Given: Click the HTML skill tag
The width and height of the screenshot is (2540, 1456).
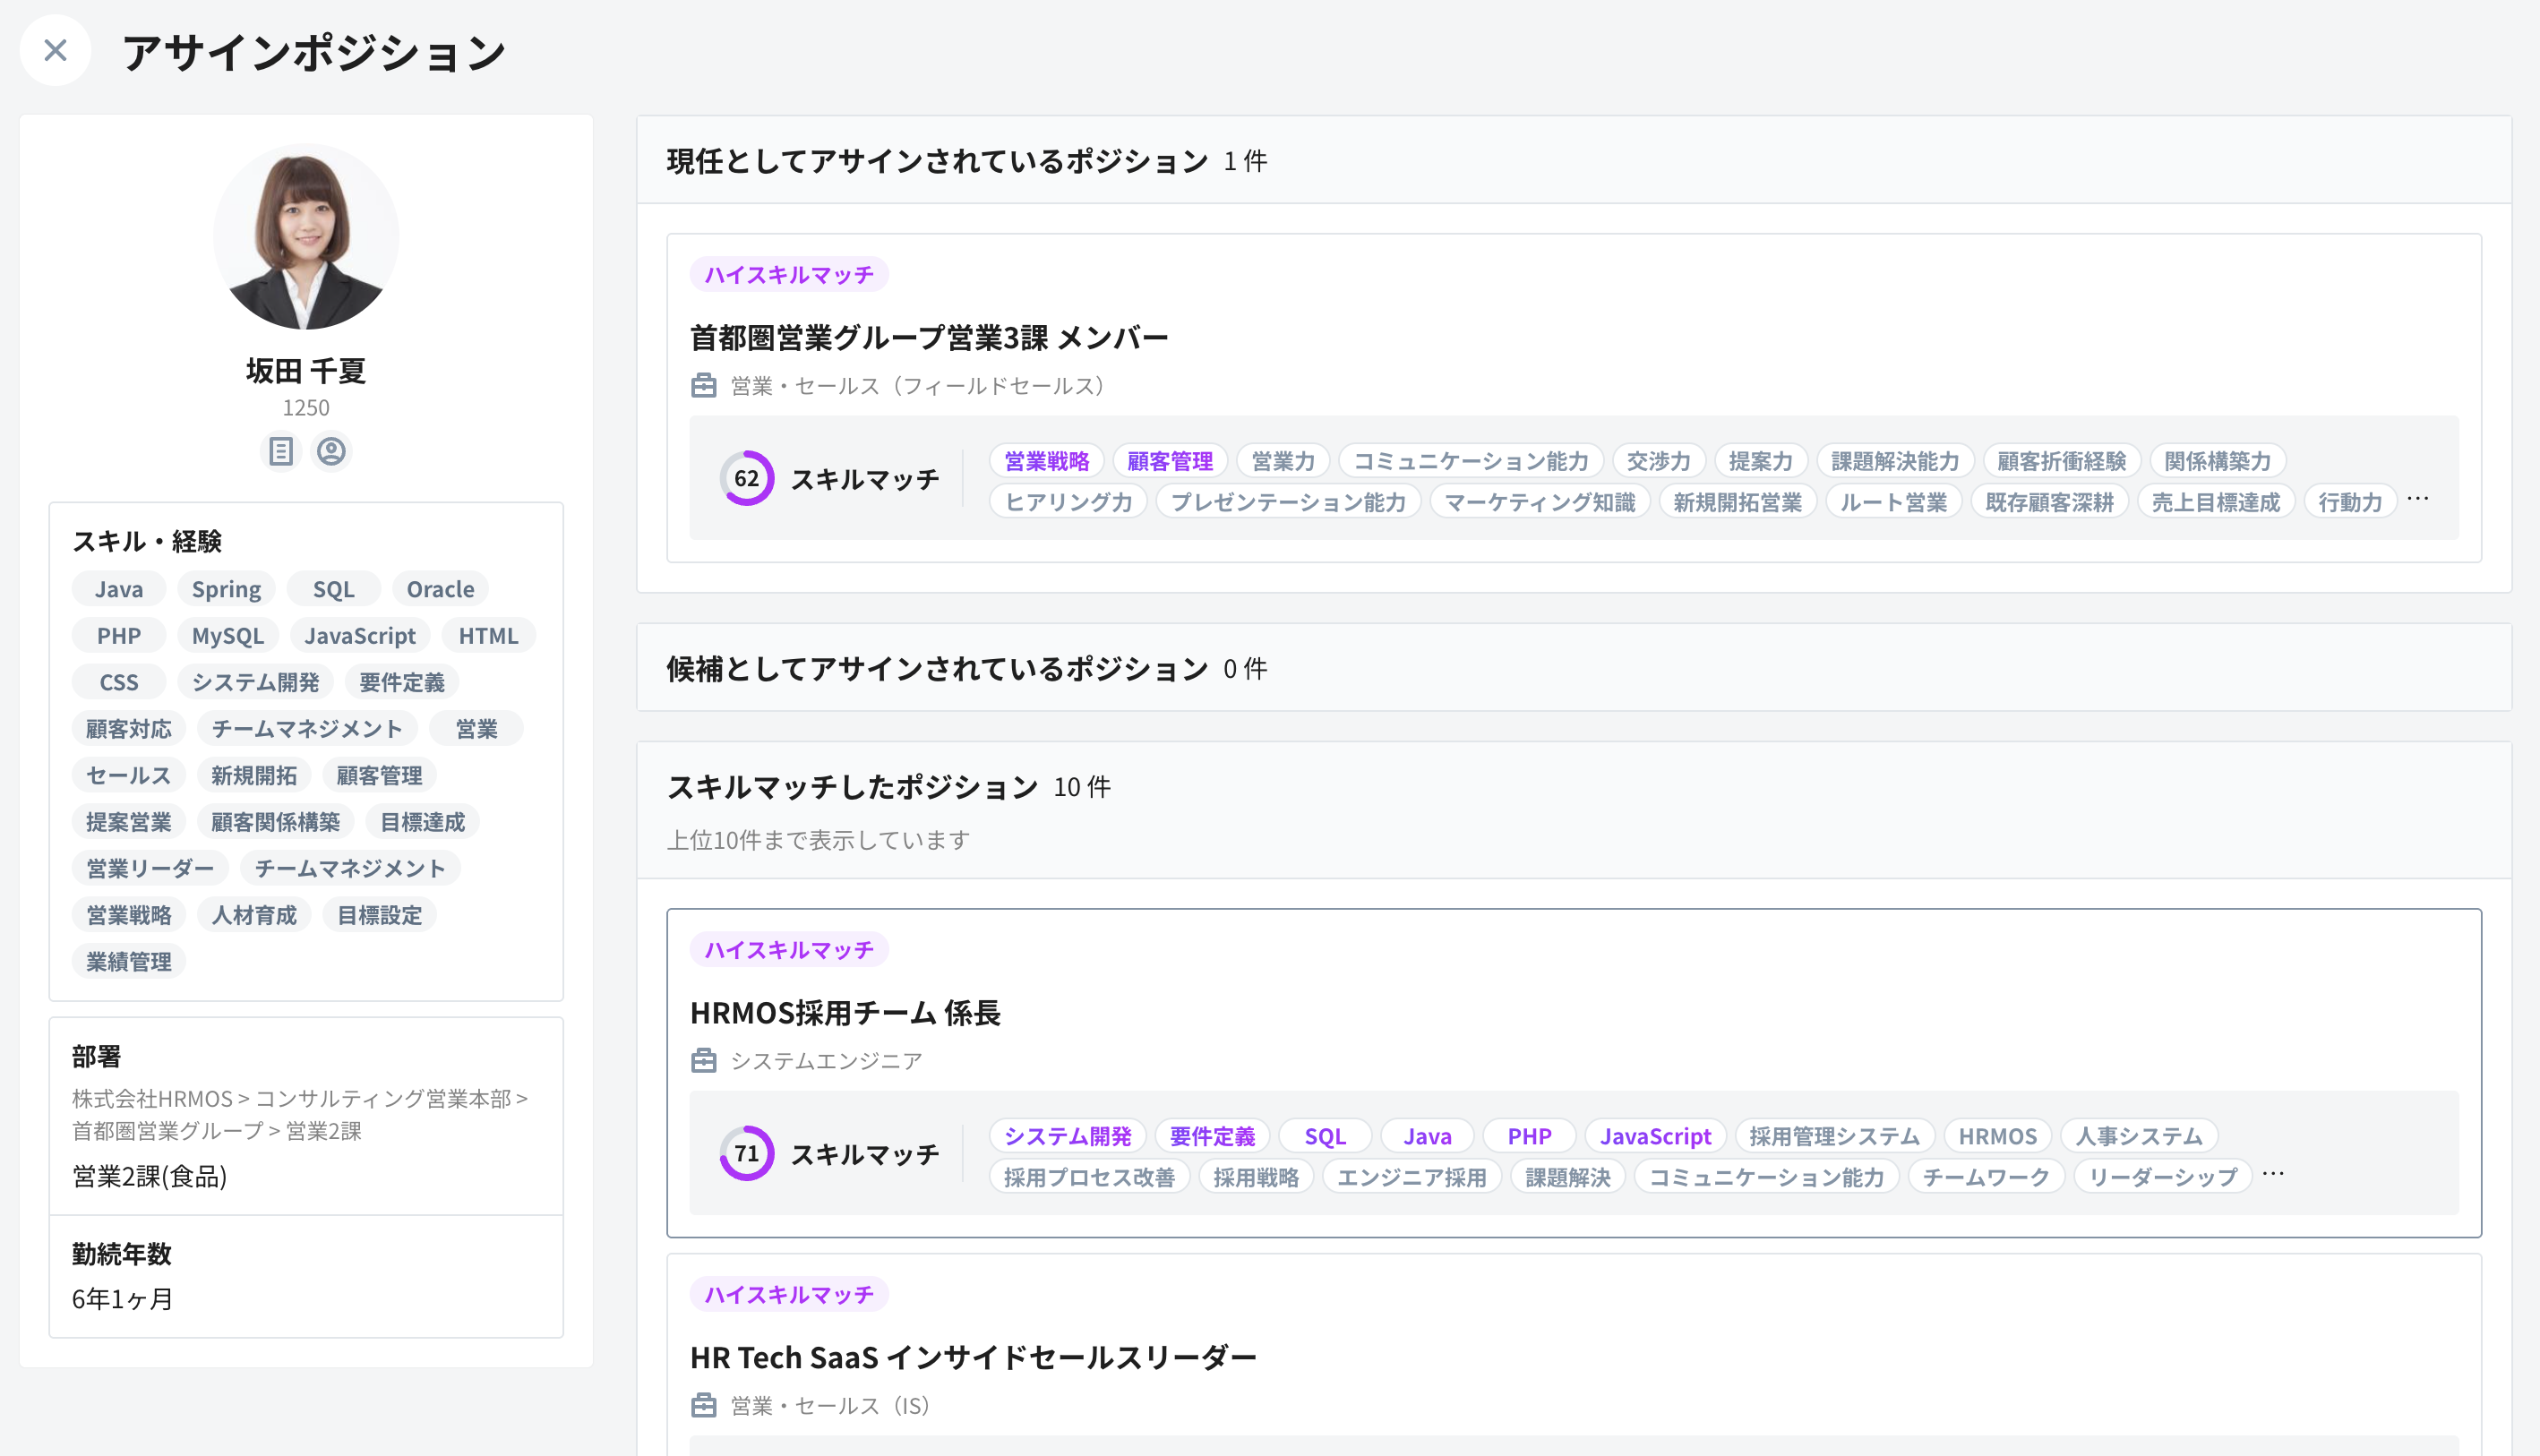Looking at the screenshot, I should (488, 636).
